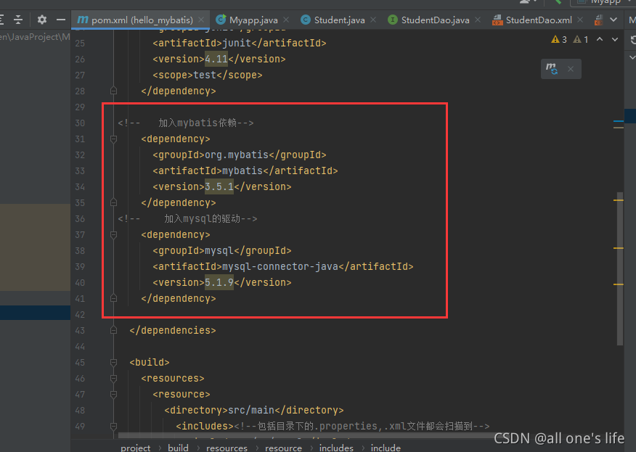Click junit version 4.11 value
The image size is (636, 452).
point(216,59)
